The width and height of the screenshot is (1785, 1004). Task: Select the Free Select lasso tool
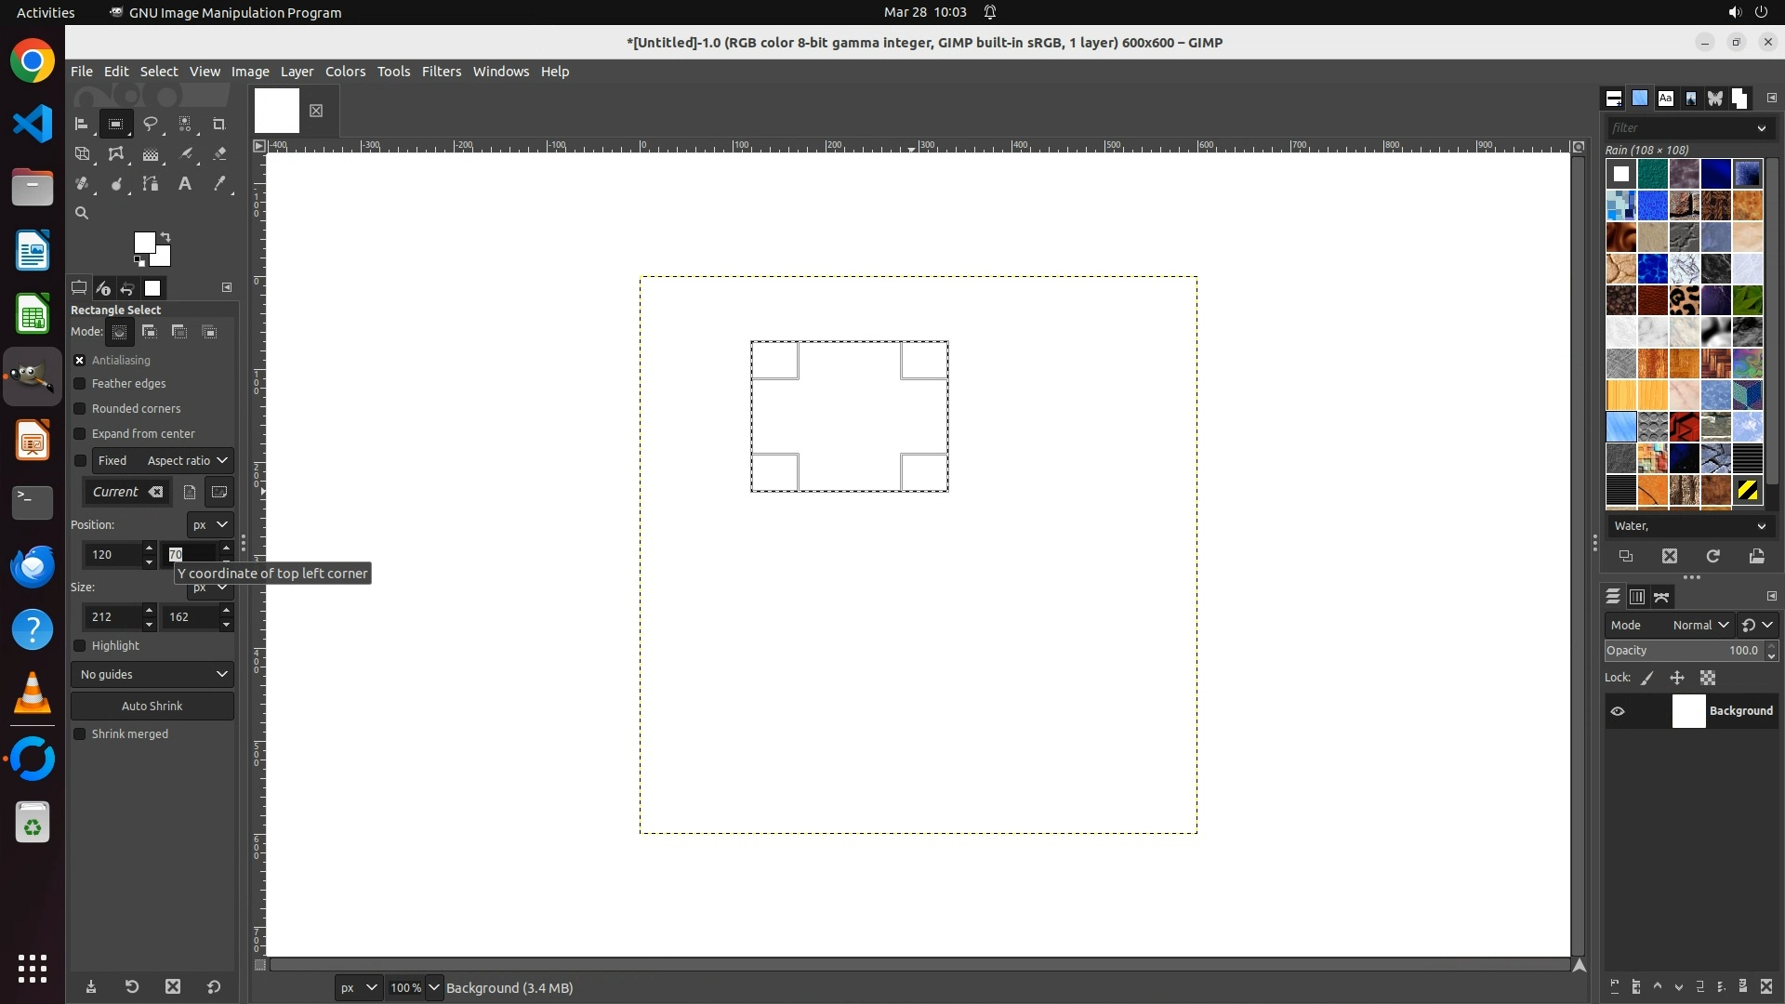(151, 124)
